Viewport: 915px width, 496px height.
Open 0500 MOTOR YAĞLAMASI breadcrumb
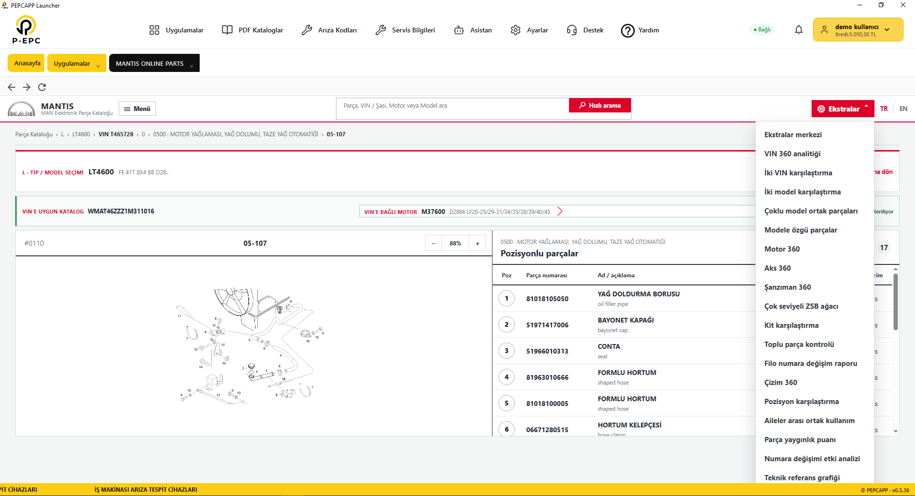pos(236,134)
